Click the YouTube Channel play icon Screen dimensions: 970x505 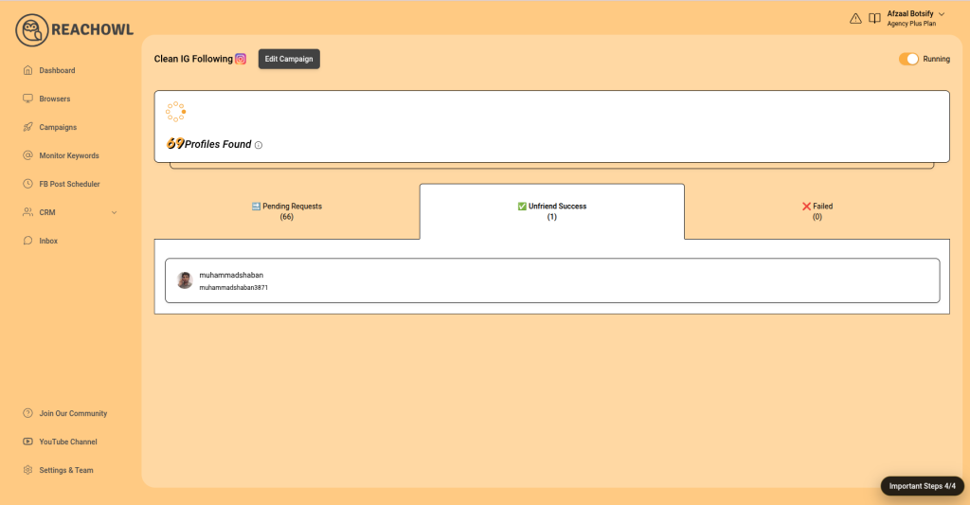click(27, 442)
